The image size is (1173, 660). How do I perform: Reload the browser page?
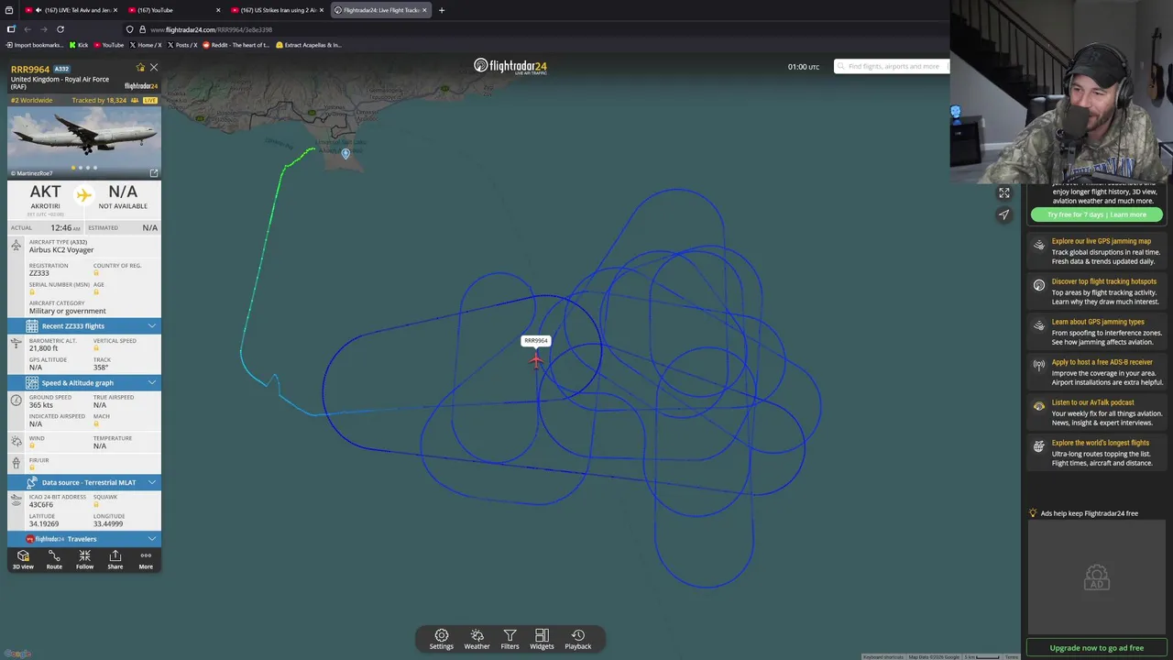click(60, 29)
